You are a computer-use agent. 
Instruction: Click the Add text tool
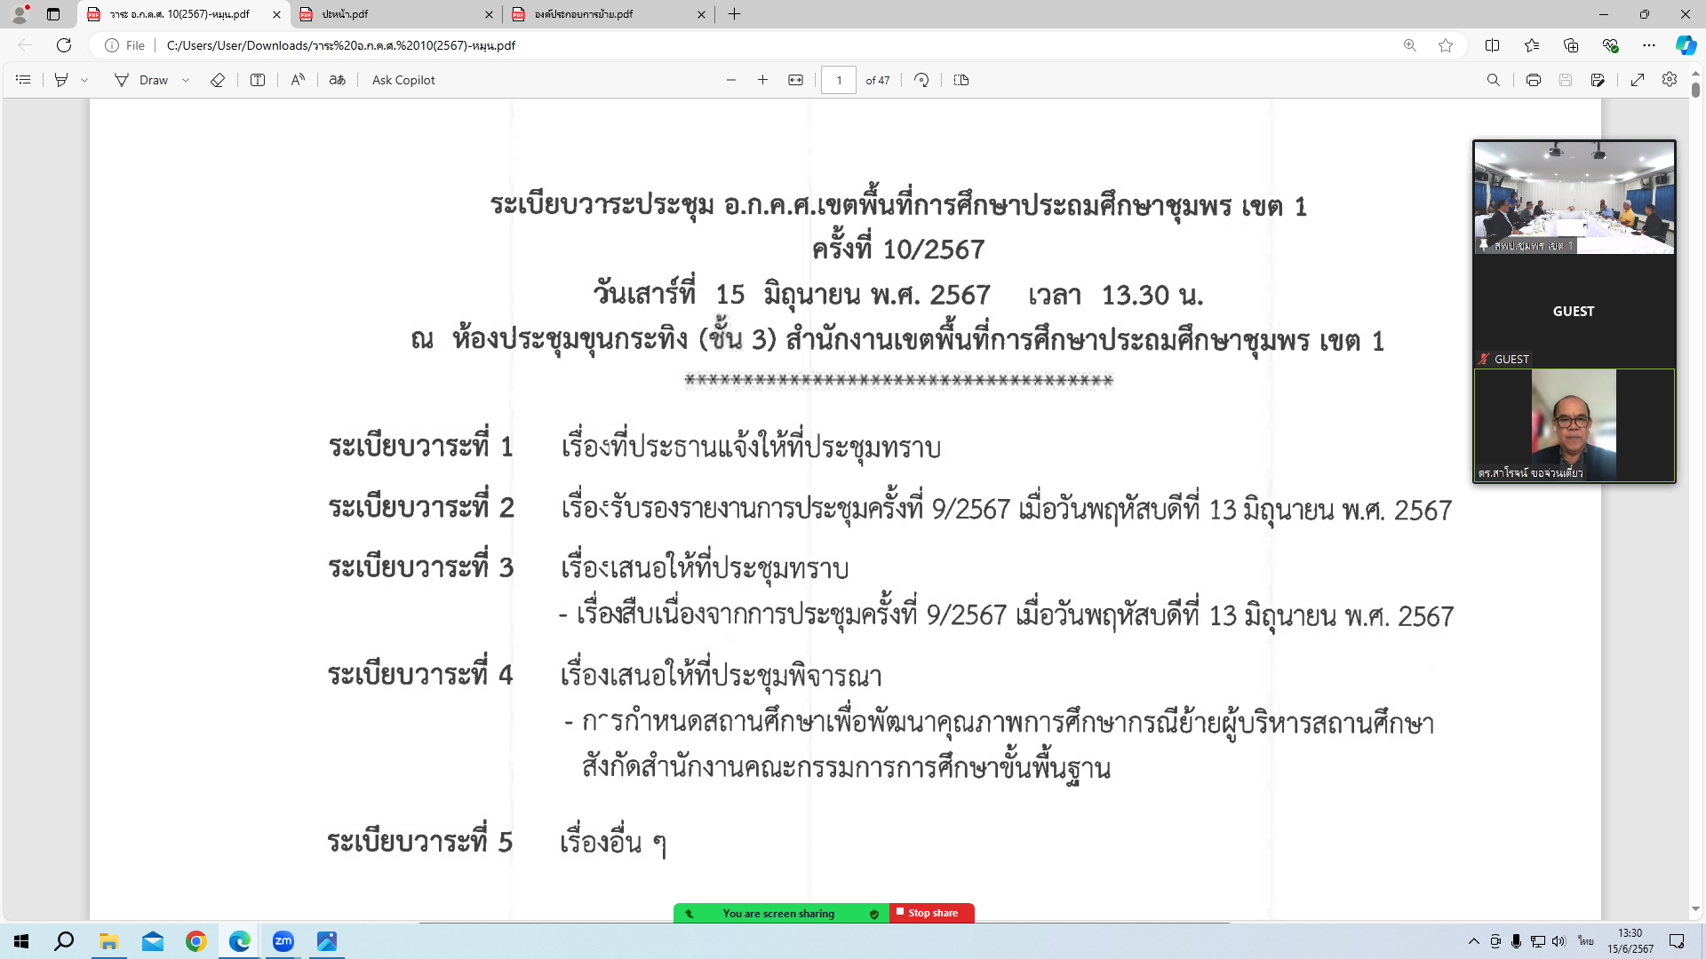click(258, 80)
